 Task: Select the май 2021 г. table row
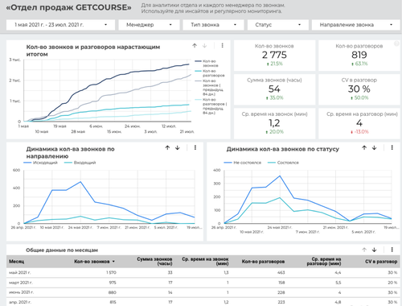[203, 273]
